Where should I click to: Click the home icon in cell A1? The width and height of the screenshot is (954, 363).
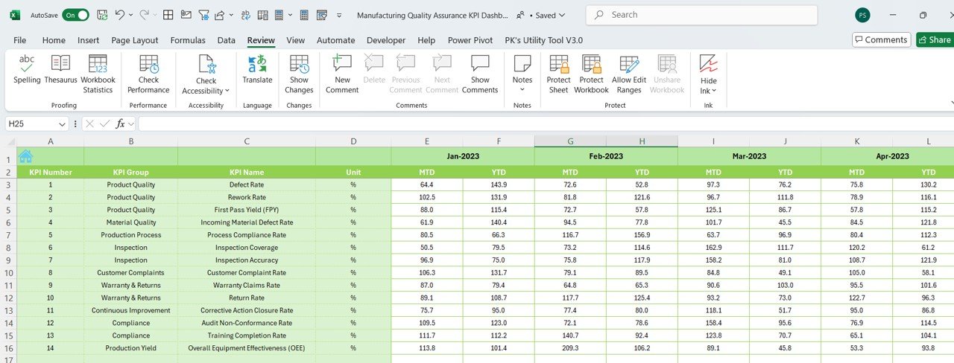(26, 155)
